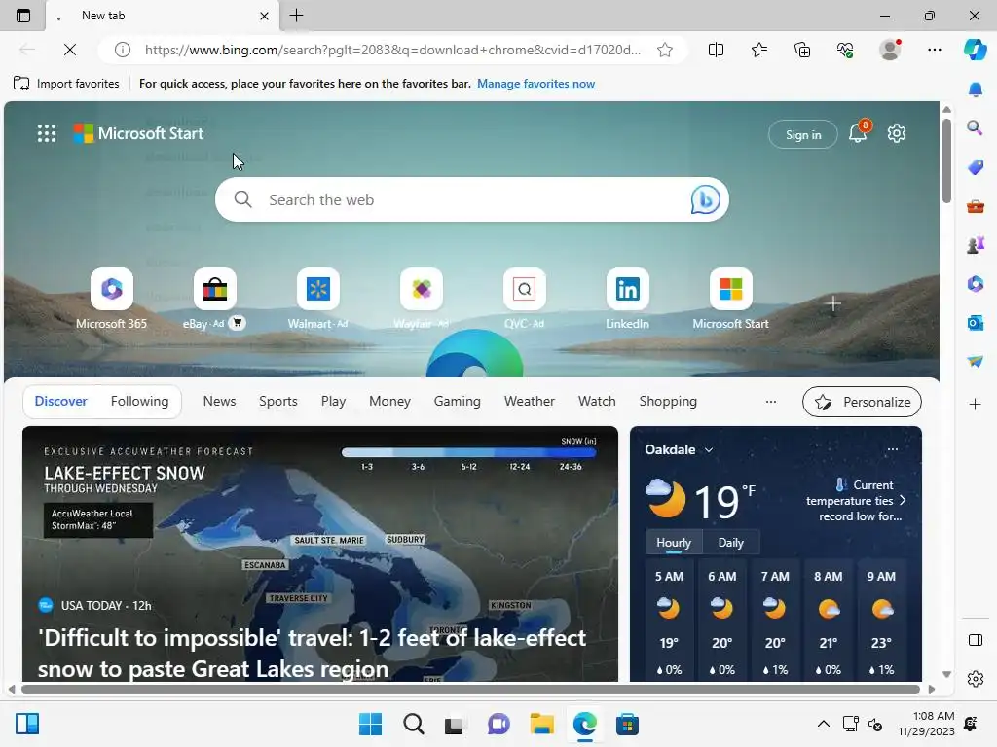Show hidden system tray icons
The width and height of the screenshot is (997, 747).
click(x=823, y=724)
